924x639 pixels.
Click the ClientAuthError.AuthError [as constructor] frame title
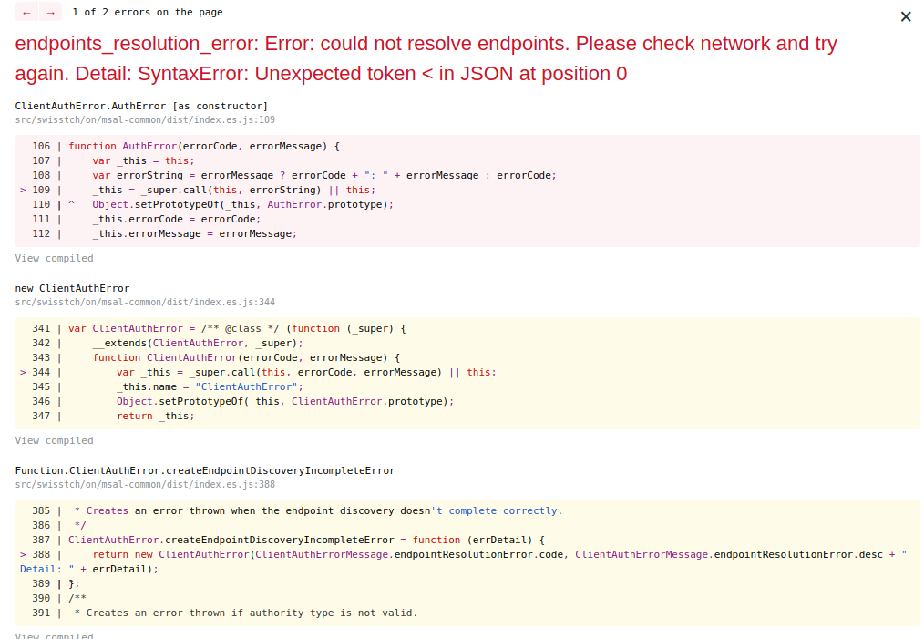click(141, 106)
